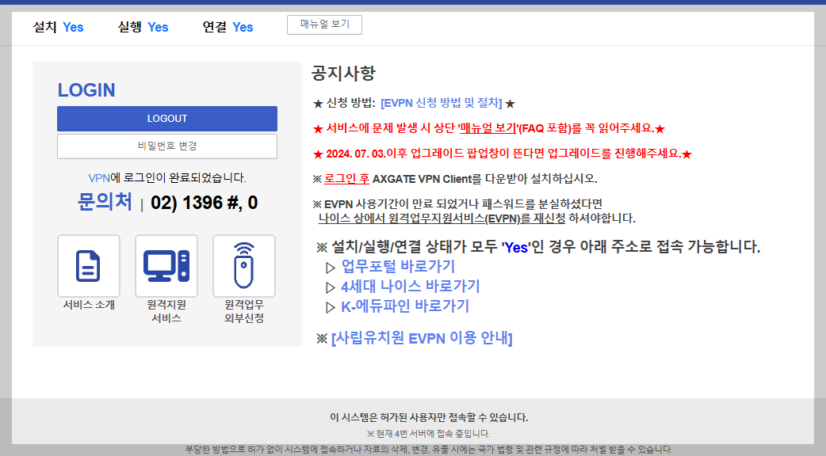This screenshot has height=456, width=826.
Task: Click the 연결 status indicator
Action: click(x=216, y=27)
